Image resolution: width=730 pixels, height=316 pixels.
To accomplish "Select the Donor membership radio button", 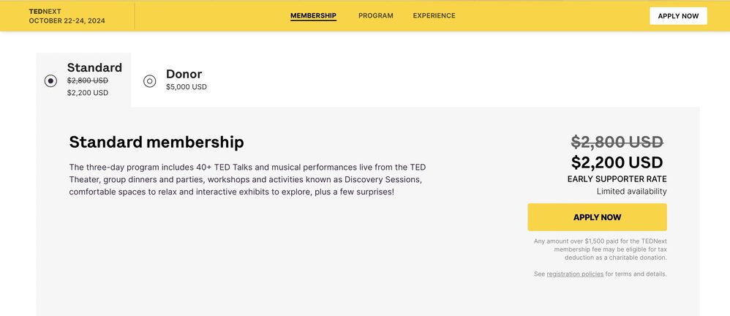I will tap(150, 81).
